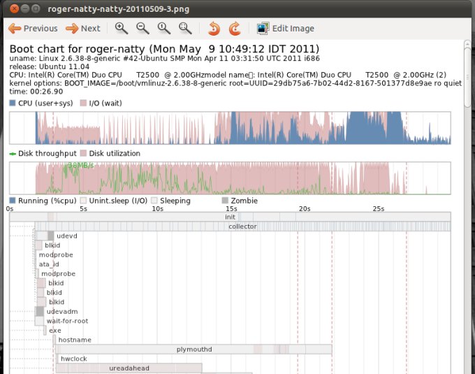
Task: Click the 25s timeline label
Action: [379, 208]
